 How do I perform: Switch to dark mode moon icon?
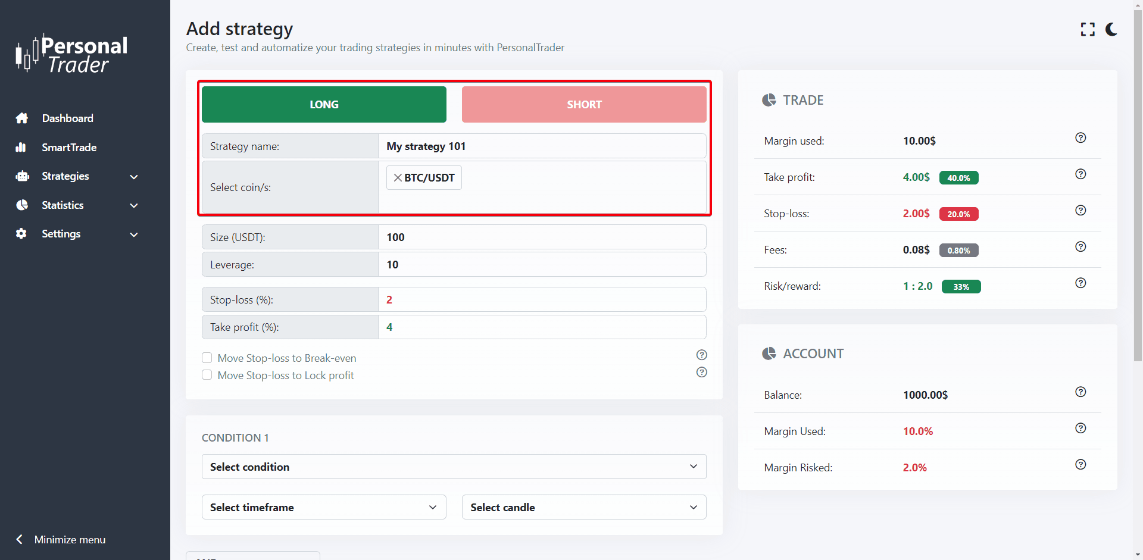pos(1111,29)
